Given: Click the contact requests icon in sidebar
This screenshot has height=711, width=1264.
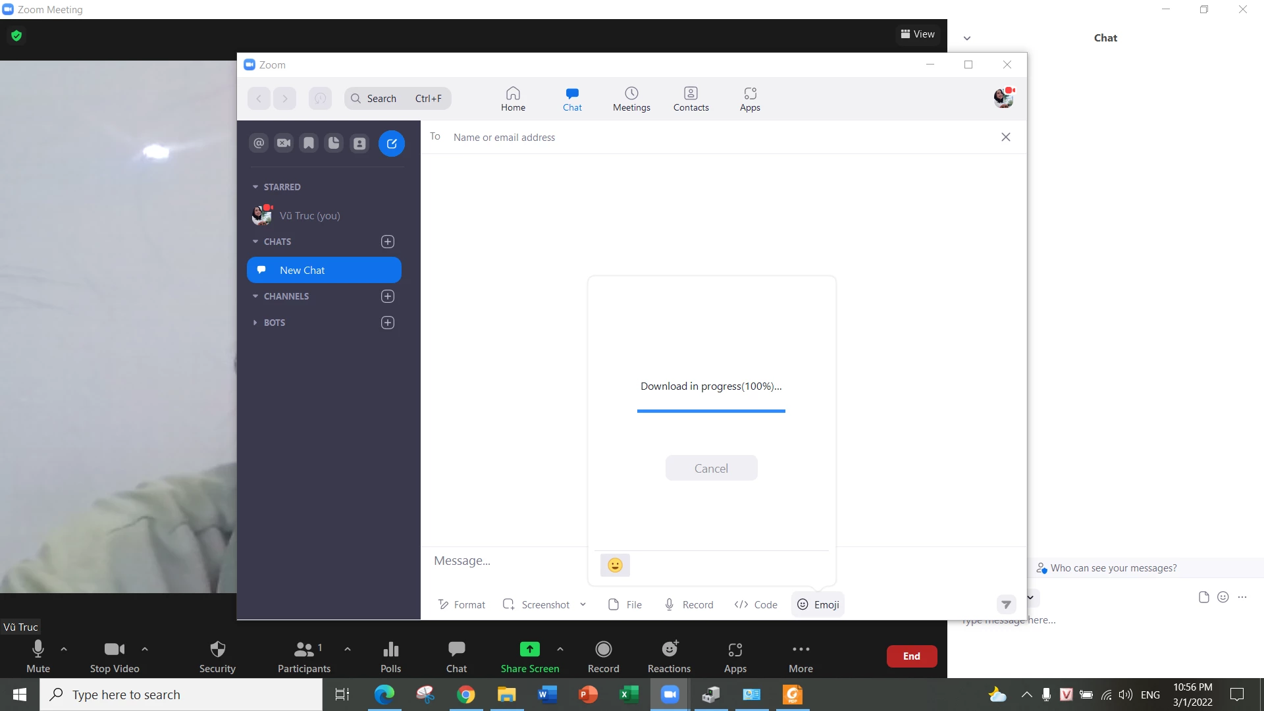Looking at the screenshot, I should (x=359, y=143).
